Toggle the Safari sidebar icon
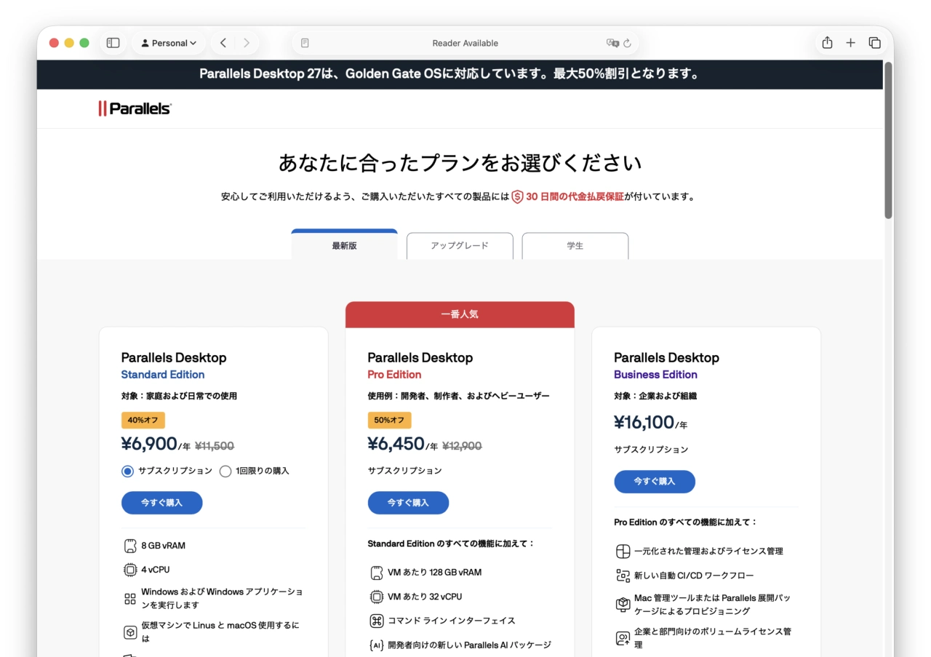931x657 pixels. [x=113, y=43]
